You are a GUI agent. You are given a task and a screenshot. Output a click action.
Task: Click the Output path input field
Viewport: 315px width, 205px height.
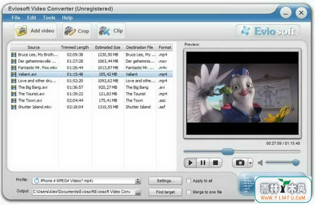point(84,192)
